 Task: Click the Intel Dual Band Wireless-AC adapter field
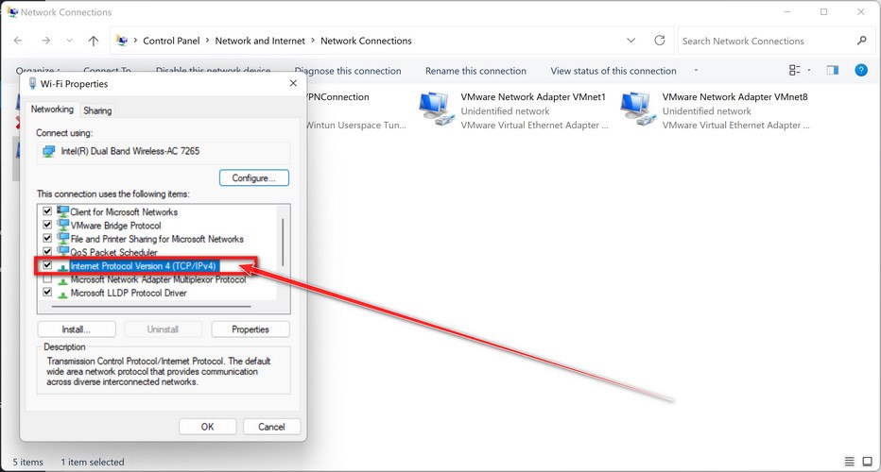pyautogui.click(x=164, y=152)
